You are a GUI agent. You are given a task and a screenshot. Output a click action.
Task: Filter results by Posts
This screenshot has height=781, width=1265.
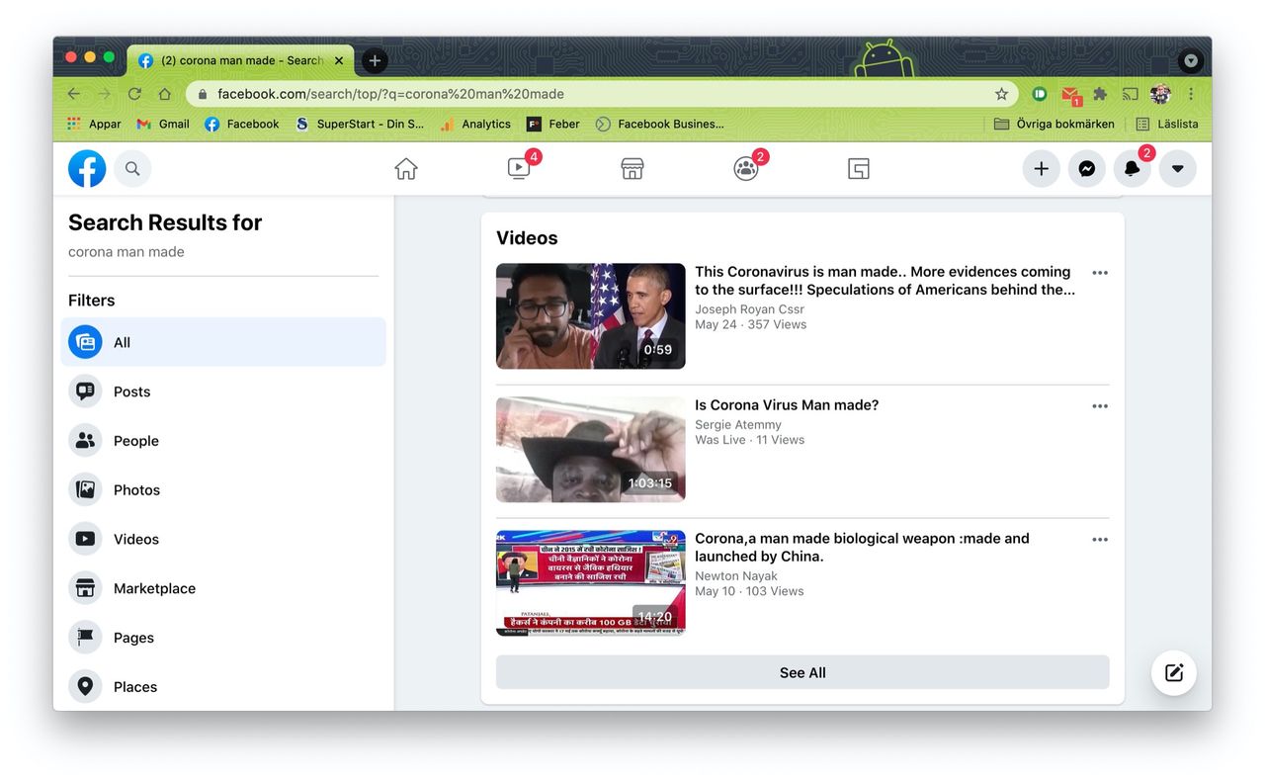(x=223, y=391)
